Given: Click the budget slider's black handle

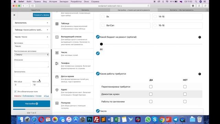Looking at the screenshot, I should click(101, 44).
